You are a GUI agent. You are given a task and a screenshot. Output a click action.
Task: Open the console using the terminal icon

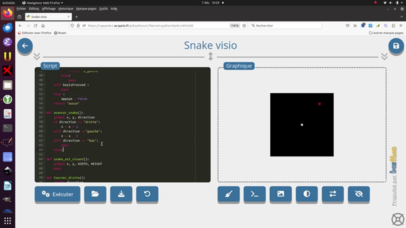click(254, 194)
